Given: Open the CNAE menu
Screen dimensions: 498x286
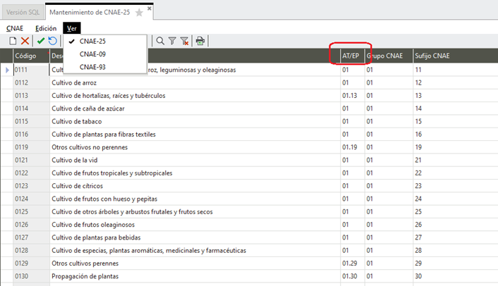Looking at the screenshot, I should pyautogui.click(x=15, y=27).
